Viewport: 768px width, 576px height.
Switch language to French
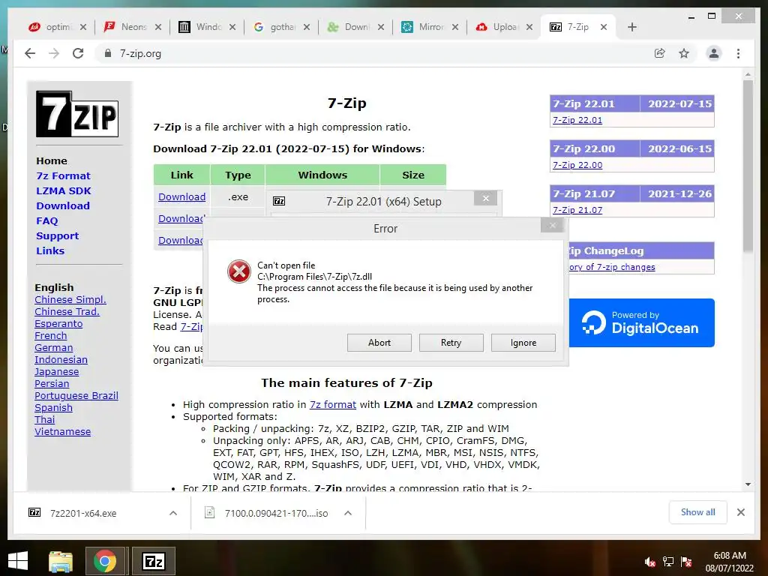tap(50, 336)
